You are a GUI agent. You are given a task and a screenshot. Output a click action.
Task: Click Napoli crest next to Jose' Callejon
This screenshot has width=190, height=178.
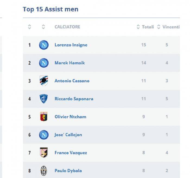[x=43, y=135]
